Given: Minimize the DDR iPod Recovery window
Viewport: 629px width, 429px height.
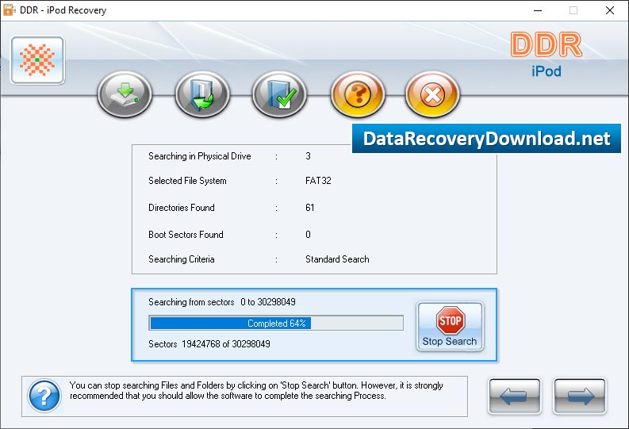Looking at the screenshot, I should click(x=538, y=10).
